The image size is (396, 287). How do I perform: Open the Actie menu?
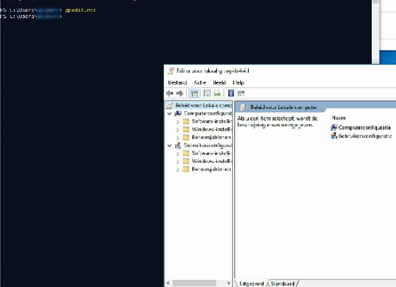pyautogui.click(x=200, y=83)
